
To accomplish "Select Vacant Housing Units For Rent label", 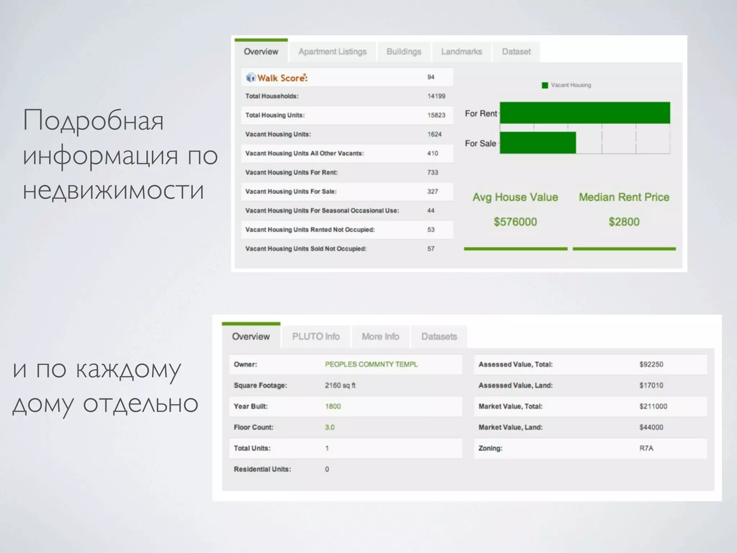I will [x=291, y=172].
